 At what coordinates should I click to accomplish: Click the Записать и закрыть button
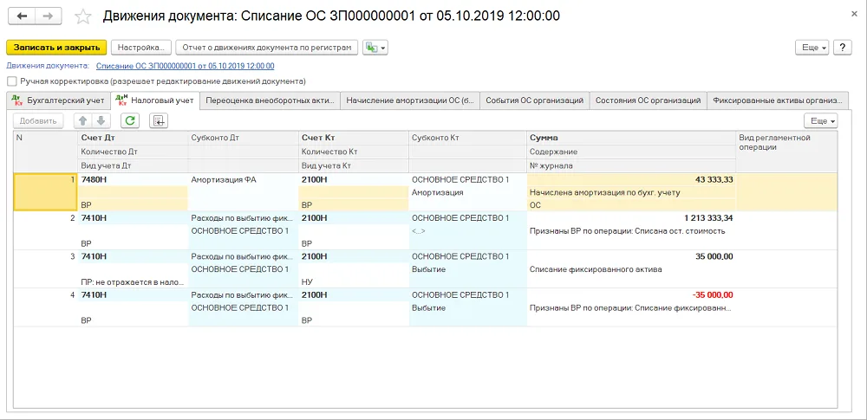point(55,48)
